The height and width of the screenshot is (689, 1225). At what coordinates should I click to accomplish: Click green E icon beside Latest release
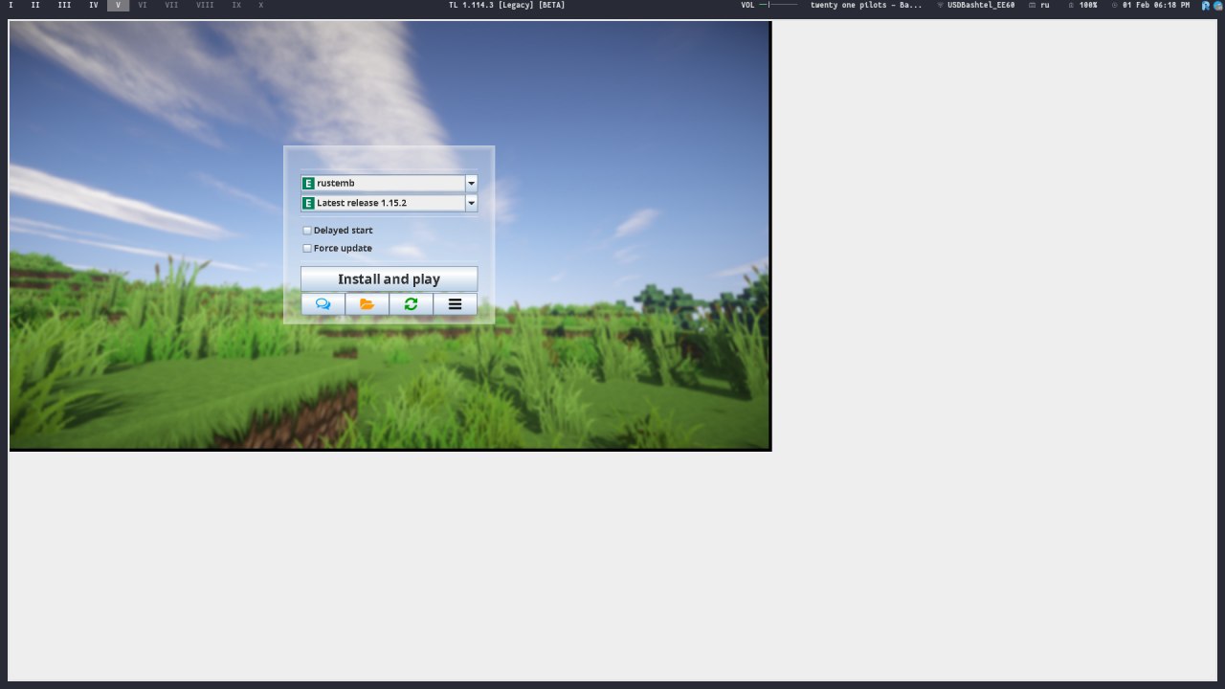(x=308, y=203)
